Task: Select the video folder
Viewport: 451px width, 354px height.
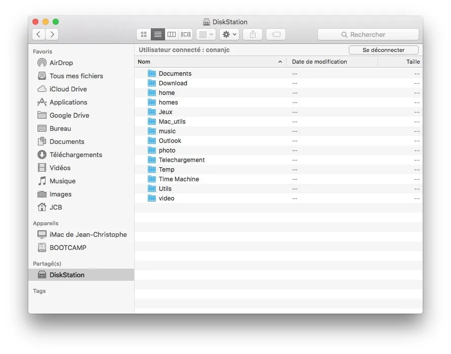Action: point(278,198)
